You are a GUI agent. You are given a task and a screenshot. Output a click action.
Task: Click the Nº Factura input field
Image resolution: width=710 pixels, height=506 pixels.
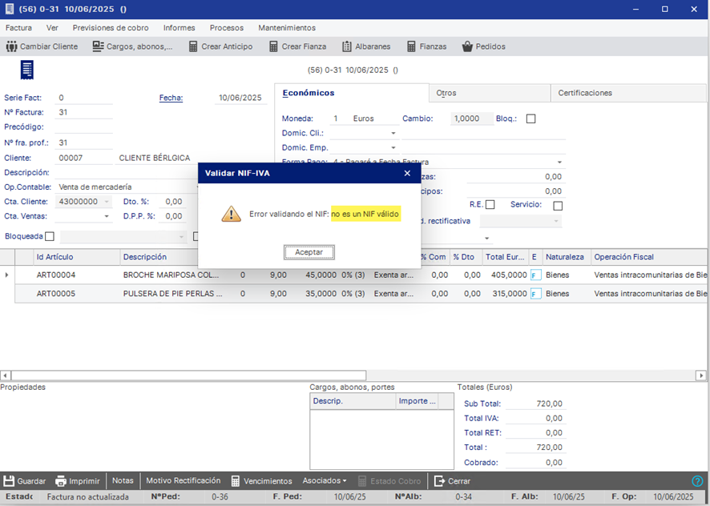[84, 112]
